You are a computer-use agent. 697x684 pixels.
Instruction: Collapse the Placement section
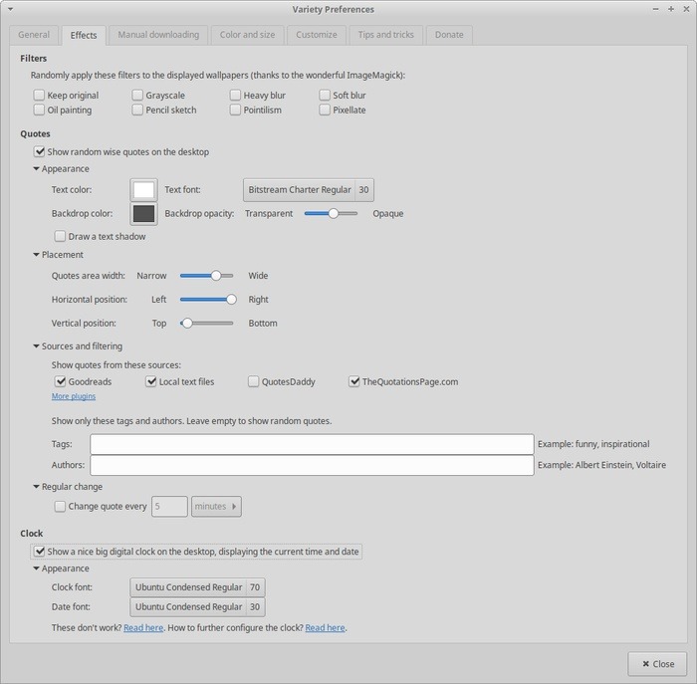37,255
